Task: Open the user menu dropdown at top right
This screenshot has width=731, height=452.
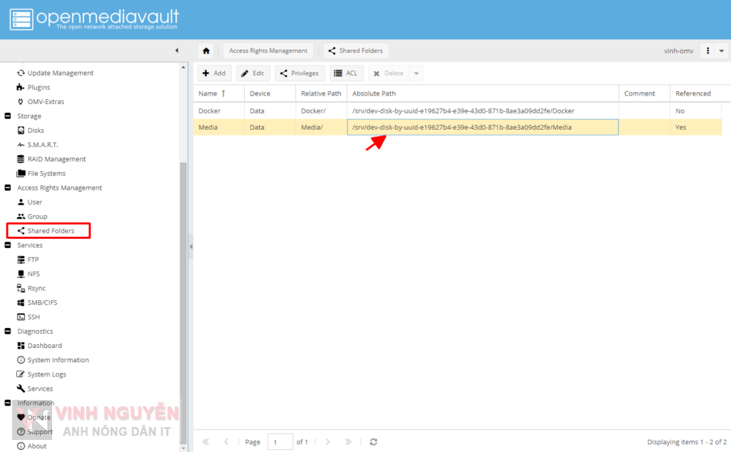Action: coord(722,51)
